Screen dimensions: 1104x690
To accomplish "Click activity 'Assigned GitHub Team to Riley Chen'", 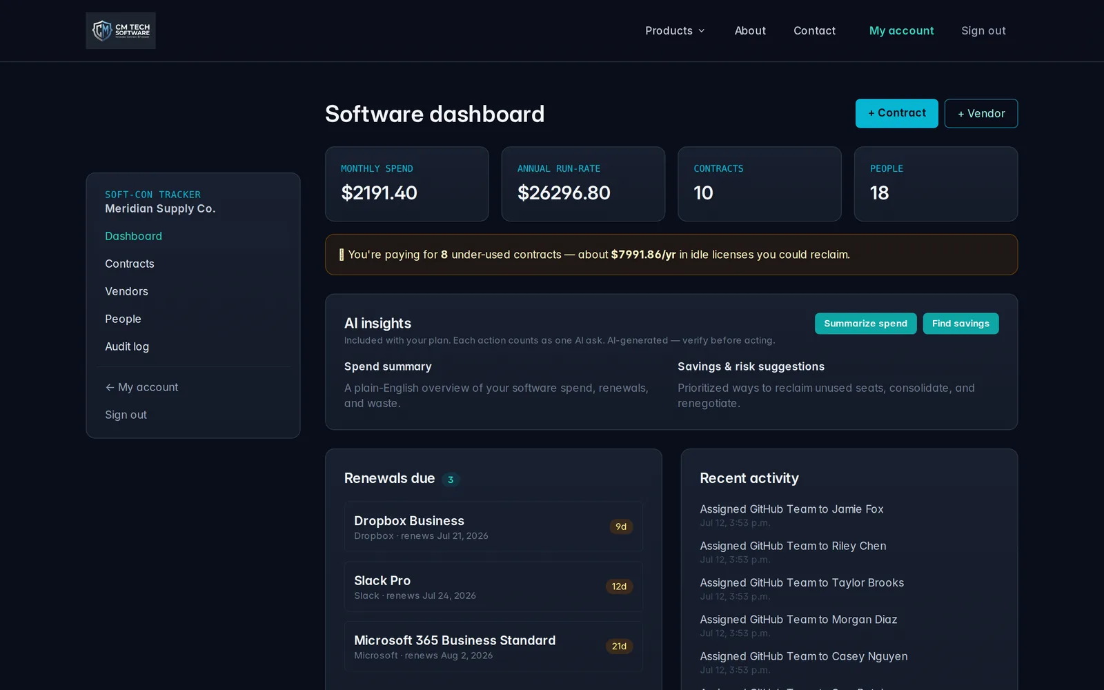I will pos(793,546).
